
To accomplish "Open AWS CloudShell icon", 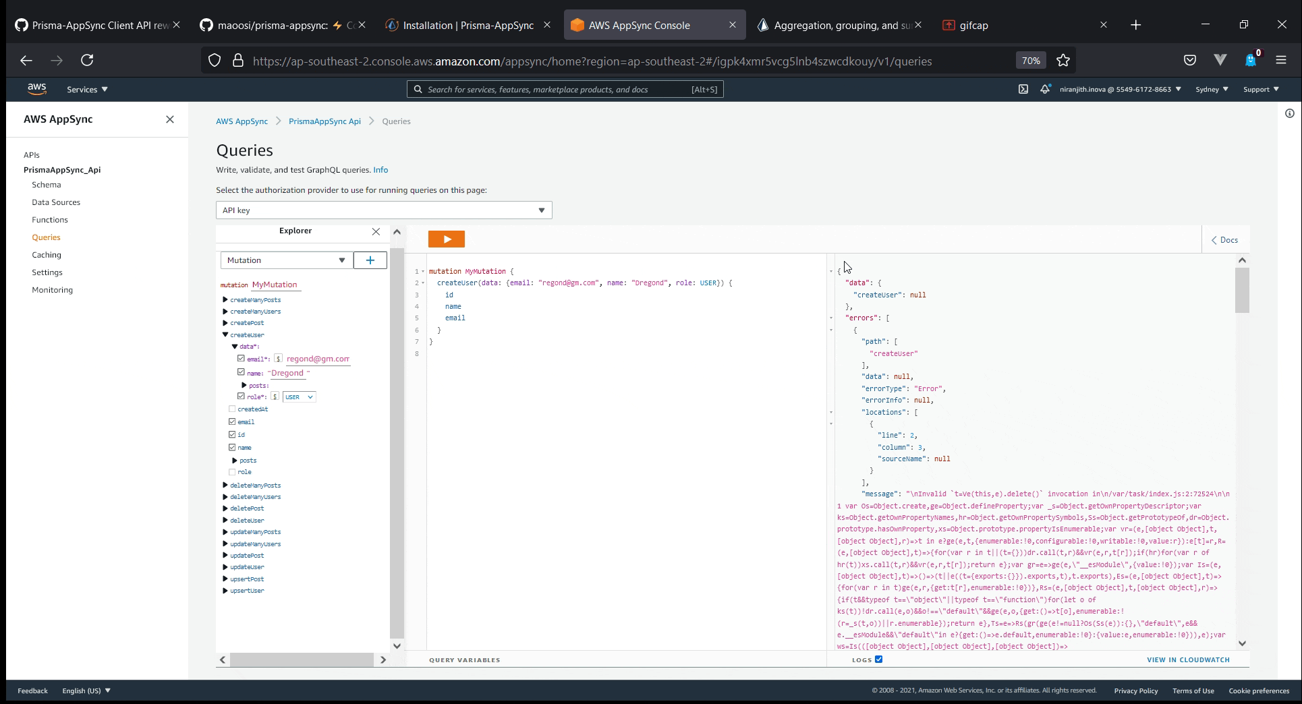I will click(1023, 89).
